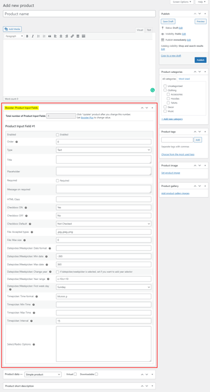Click help icon next to Order label

pos(17,142)
